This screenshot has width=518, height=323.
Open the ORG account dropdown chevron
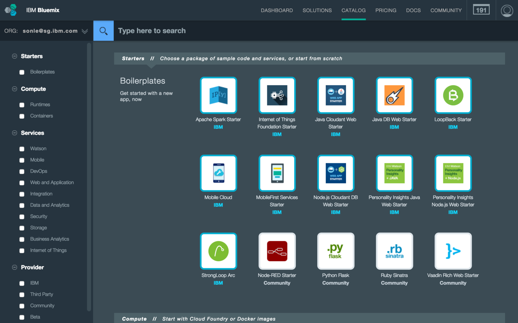pos(85,31)
